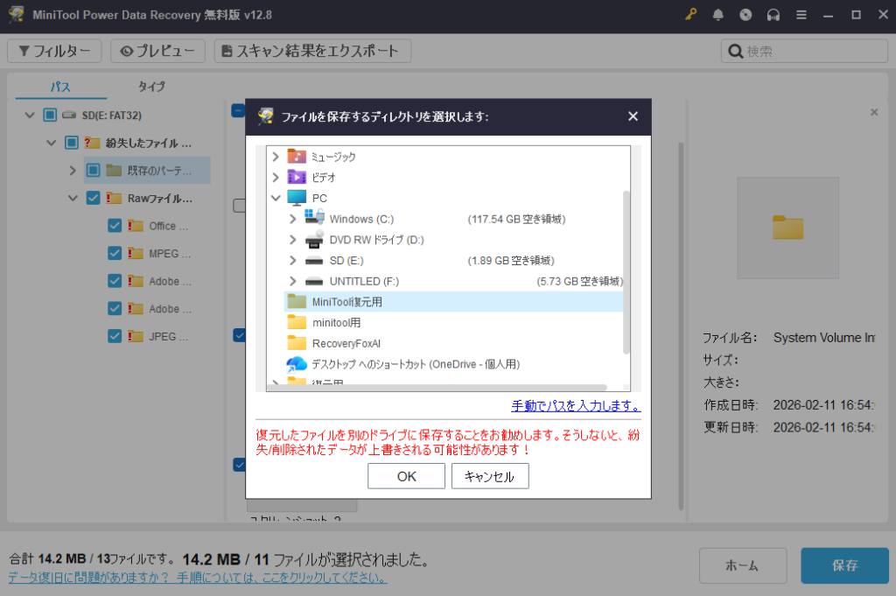
Task: Open the hamburger menu in title bar
Action: click(801, 15)
